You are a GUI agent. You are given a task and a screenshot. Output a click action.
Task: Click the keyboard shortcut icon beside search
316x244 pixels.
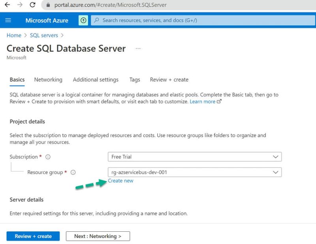coord(83,20)
